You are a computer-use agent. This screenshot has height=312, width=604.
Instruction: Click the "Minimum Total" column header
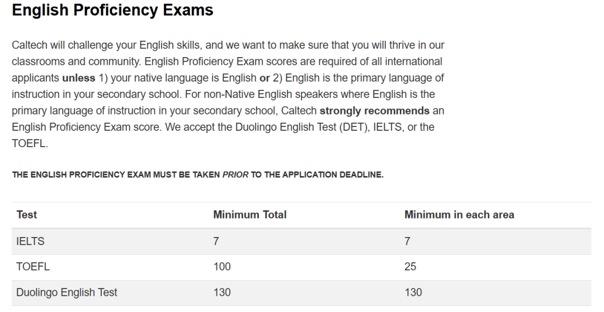(x=249, y=215)
